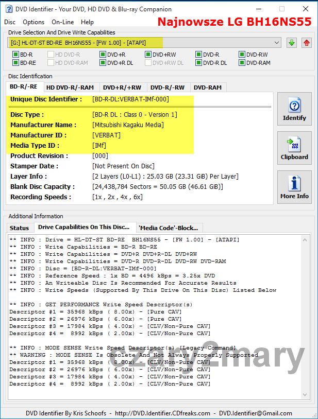This screenshot has height=419, width=318.
Task: Click GET PERFORMANCE Descriptor #1 8.00x line
Action: click(x=95, y=312)
